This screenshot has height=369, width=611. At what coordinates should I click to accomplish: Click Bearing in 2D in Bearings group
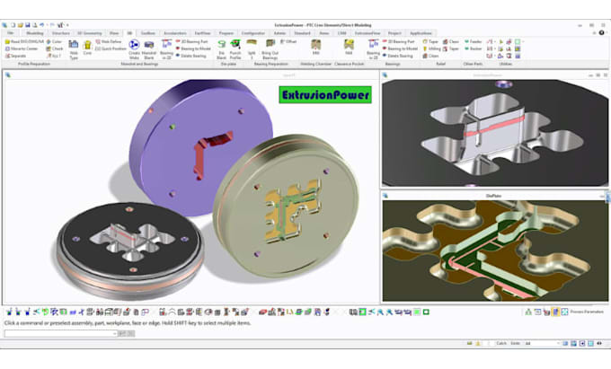pyautogui.click(x=373, y=48)
